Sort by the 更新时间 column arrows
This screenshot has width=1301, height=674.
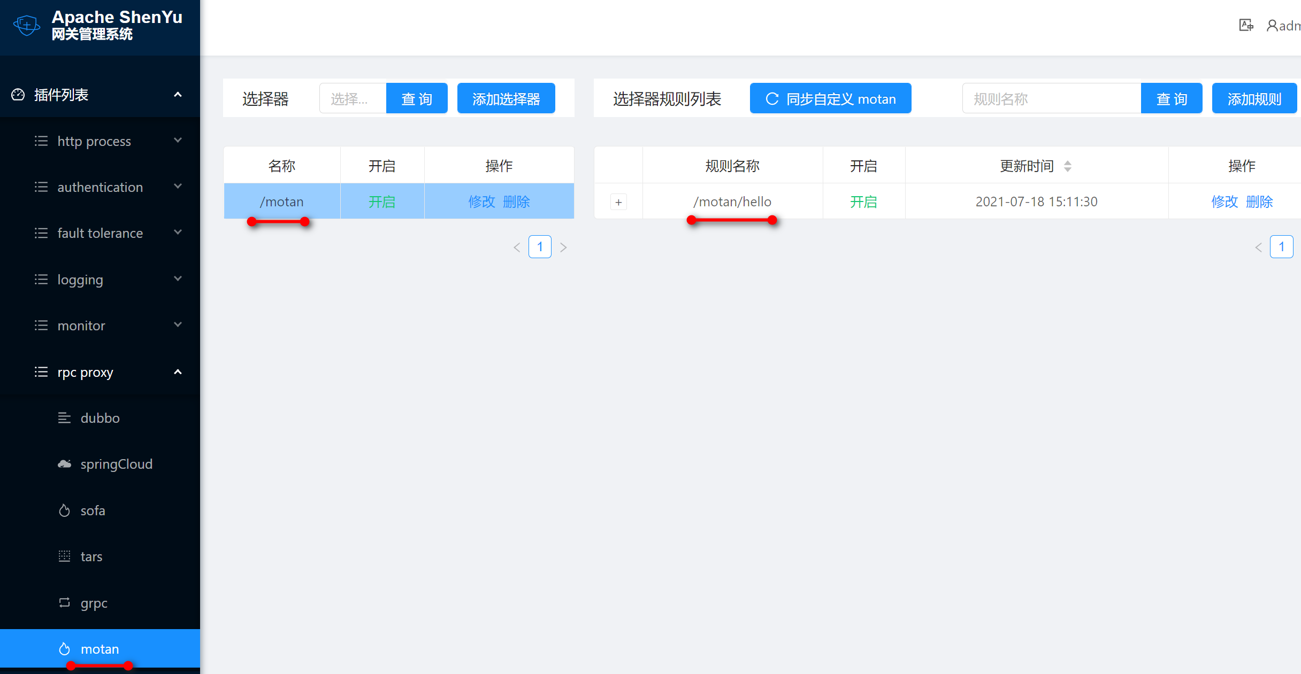[1067, 166]
